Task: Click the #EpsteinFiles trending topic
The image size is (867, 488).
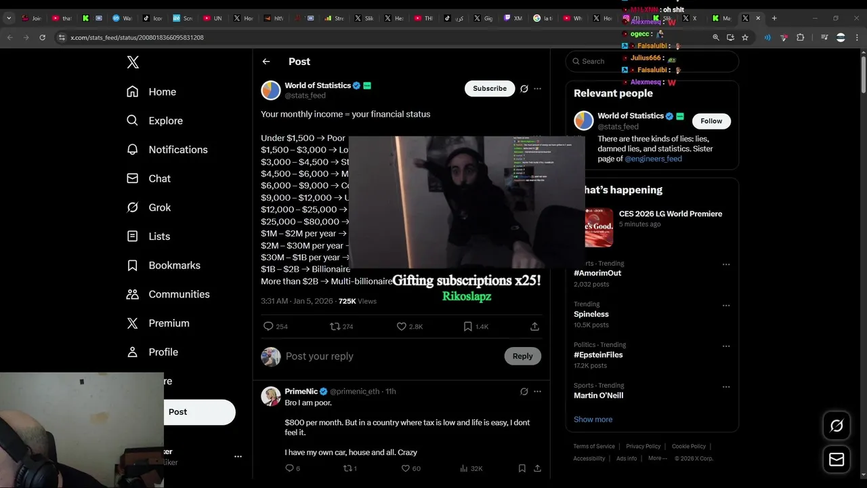Action: coord(598,355)
